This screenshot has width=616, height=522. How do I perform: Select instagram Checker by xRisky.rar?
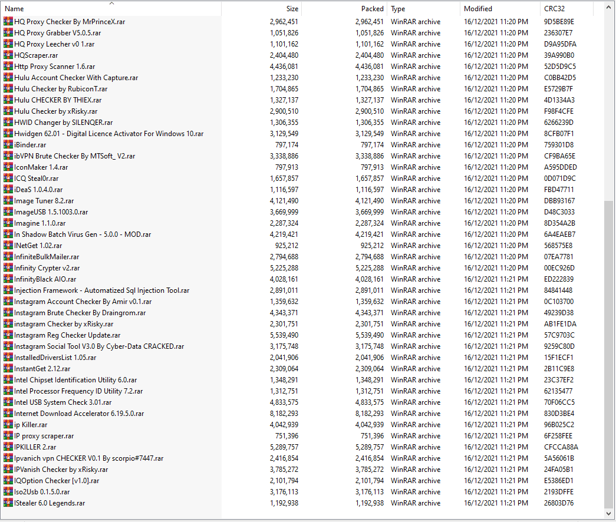coord(64,324)
